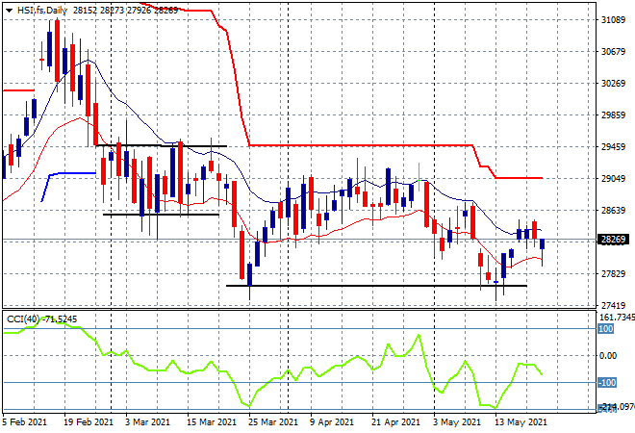Screen dimensions: 635x433
Task: Click the CCI 0.00 level label
Action: point(608,356)
